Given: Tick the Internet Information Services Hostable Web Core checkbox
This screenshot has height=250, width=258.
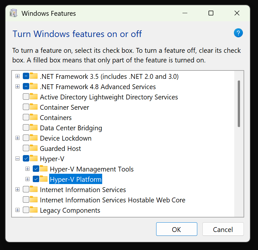Looking at the screenshot, I should [26, 200].
